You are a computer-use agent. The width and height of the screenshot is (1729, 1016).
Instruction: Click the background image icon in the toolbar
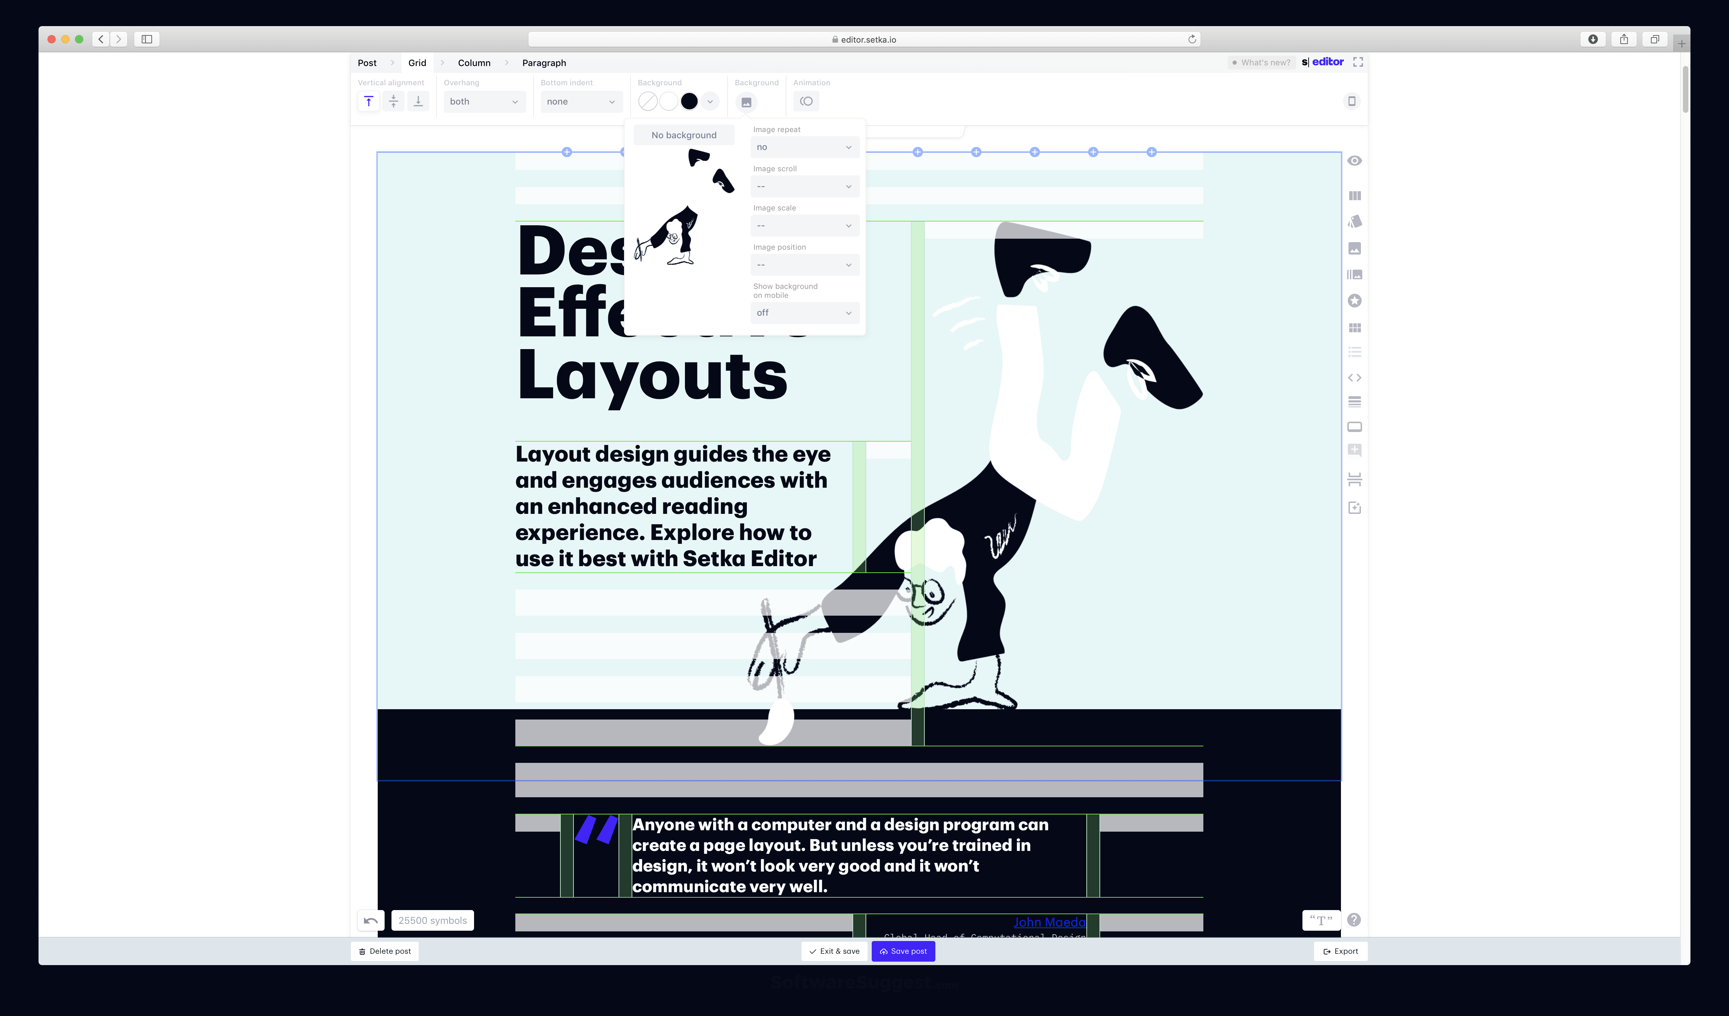pyautogui.click(x=747, y=101)
